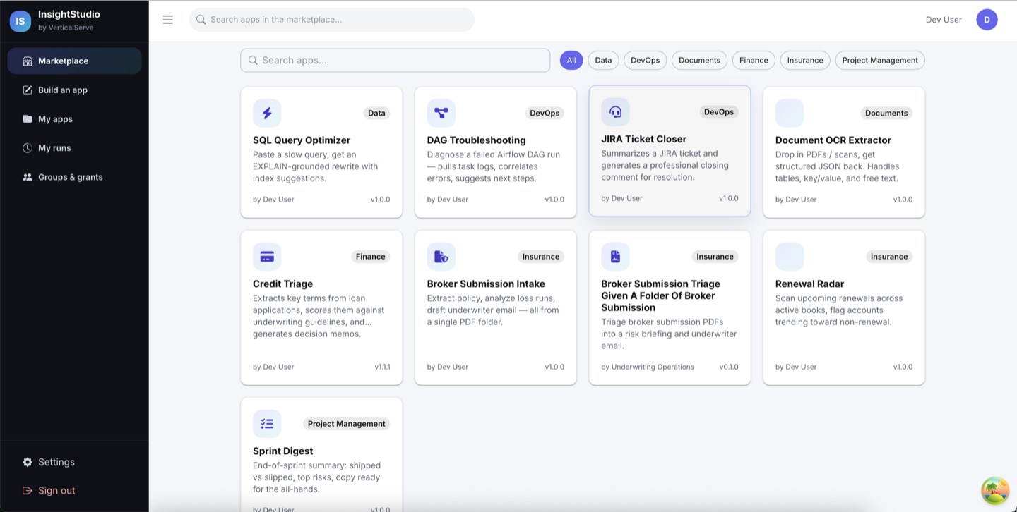1017x512 pixels.
Task: Select the All category filter
Action: click(x=571, y=61)
